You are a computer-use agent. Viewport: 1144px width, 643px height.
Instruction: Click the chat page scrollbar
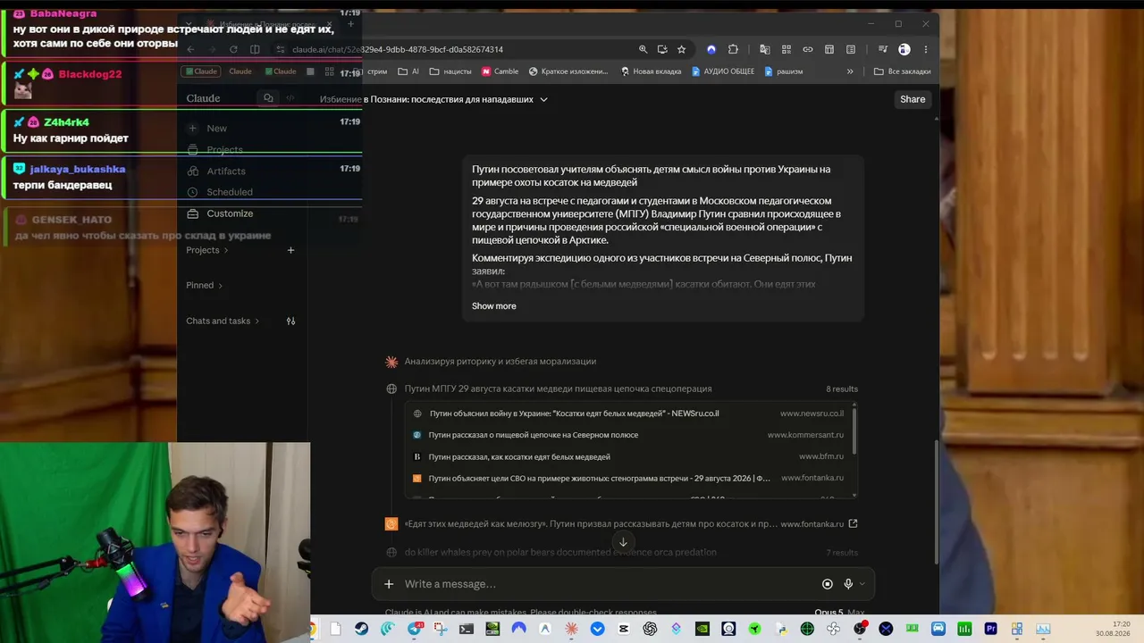(x=936, y=502)
